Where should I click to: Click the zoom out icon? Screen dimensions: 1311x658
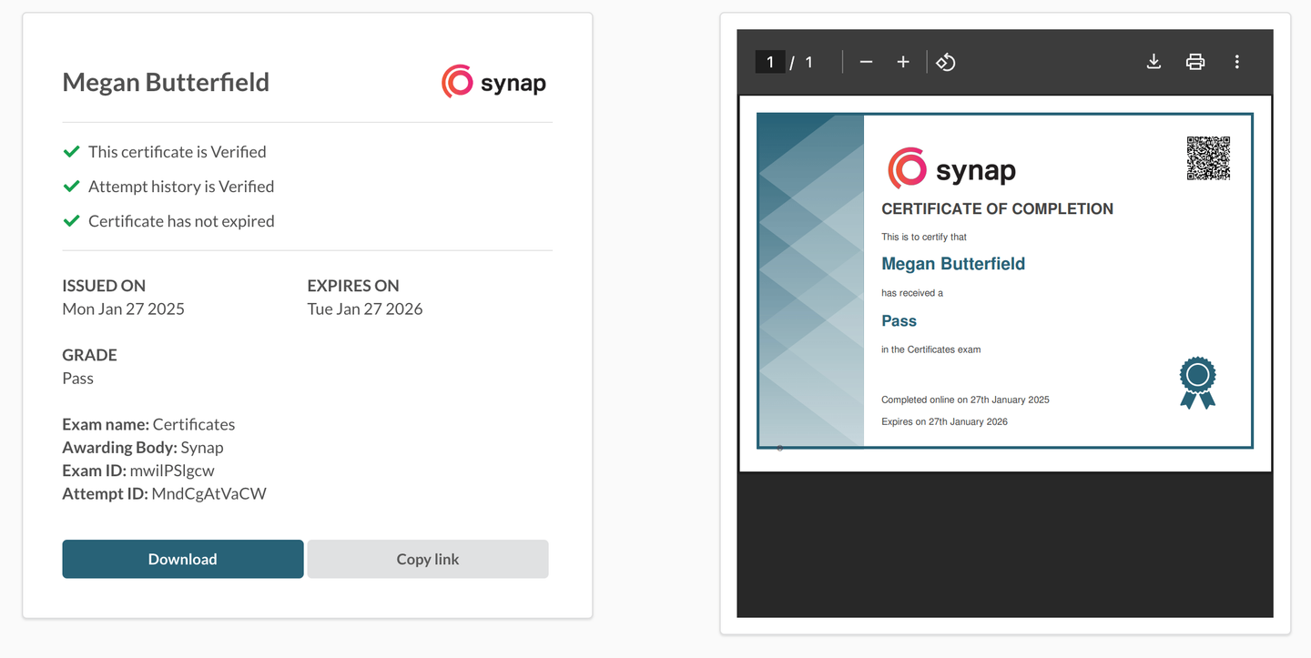[866, 62]
